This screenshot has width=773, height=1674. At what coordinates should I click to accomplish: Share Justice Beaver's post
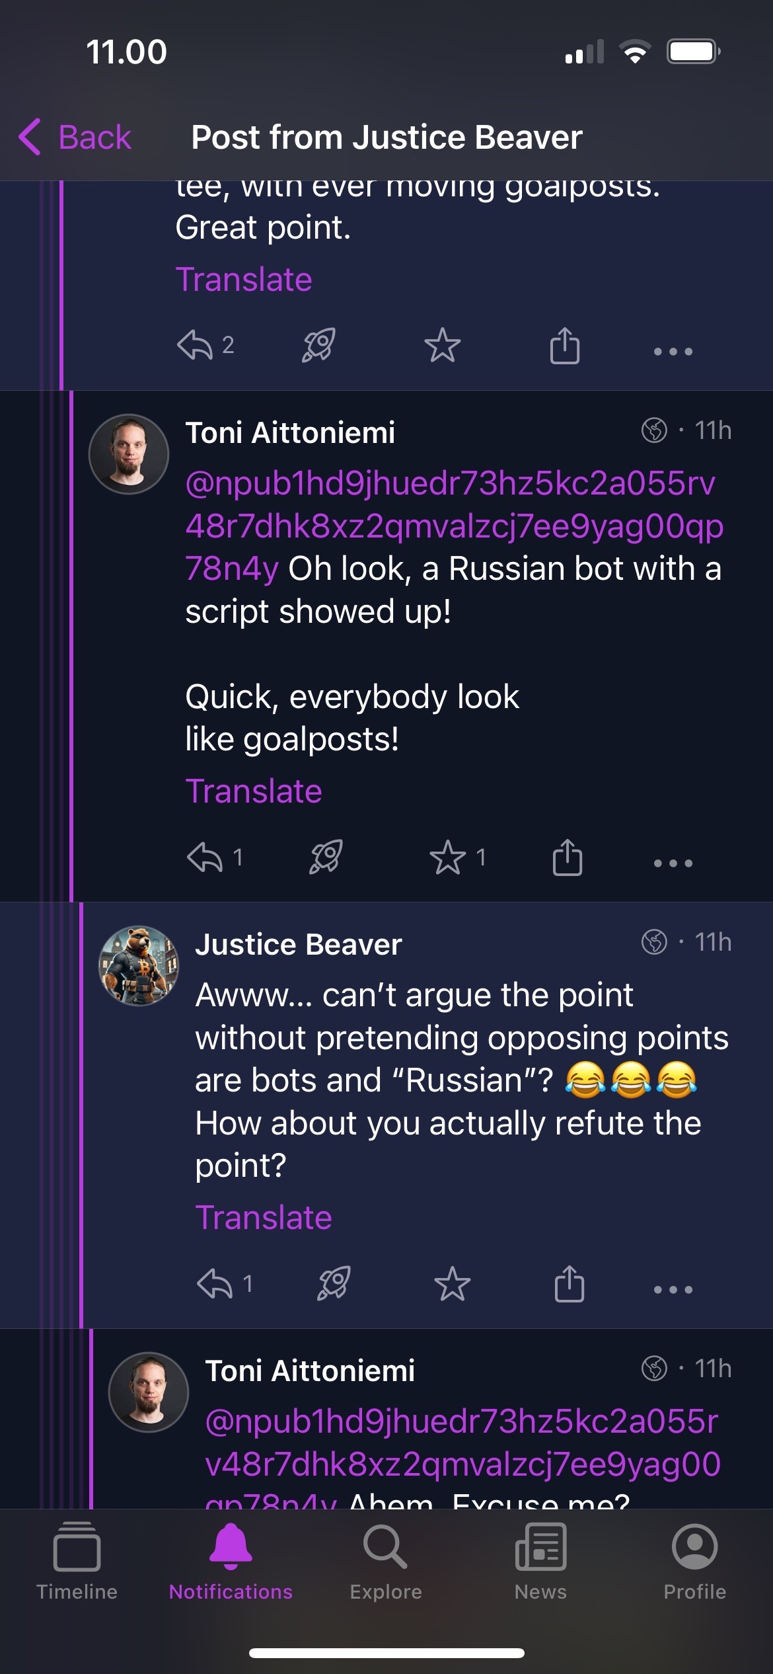569,1284
